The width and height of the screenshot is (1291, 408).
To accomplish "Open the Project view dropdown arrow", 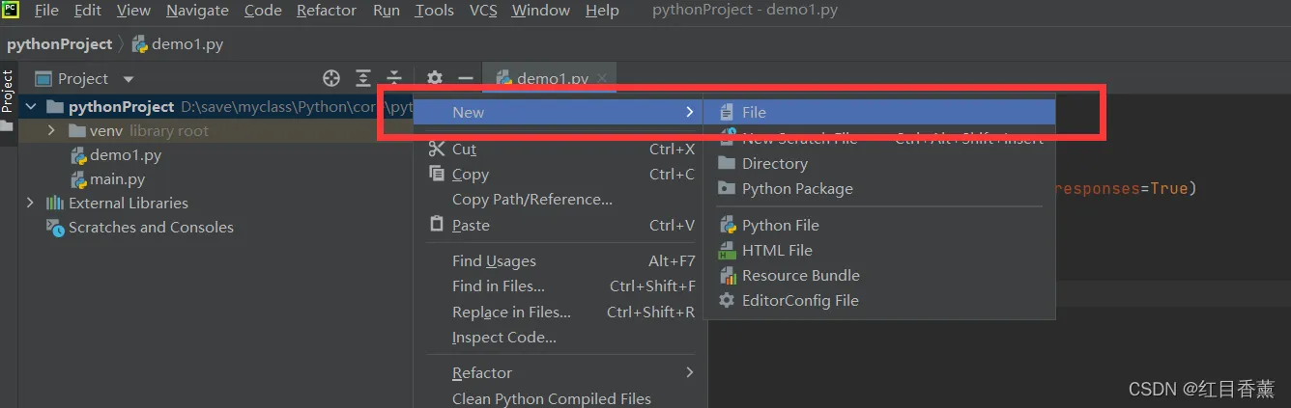I will (129, 79).
